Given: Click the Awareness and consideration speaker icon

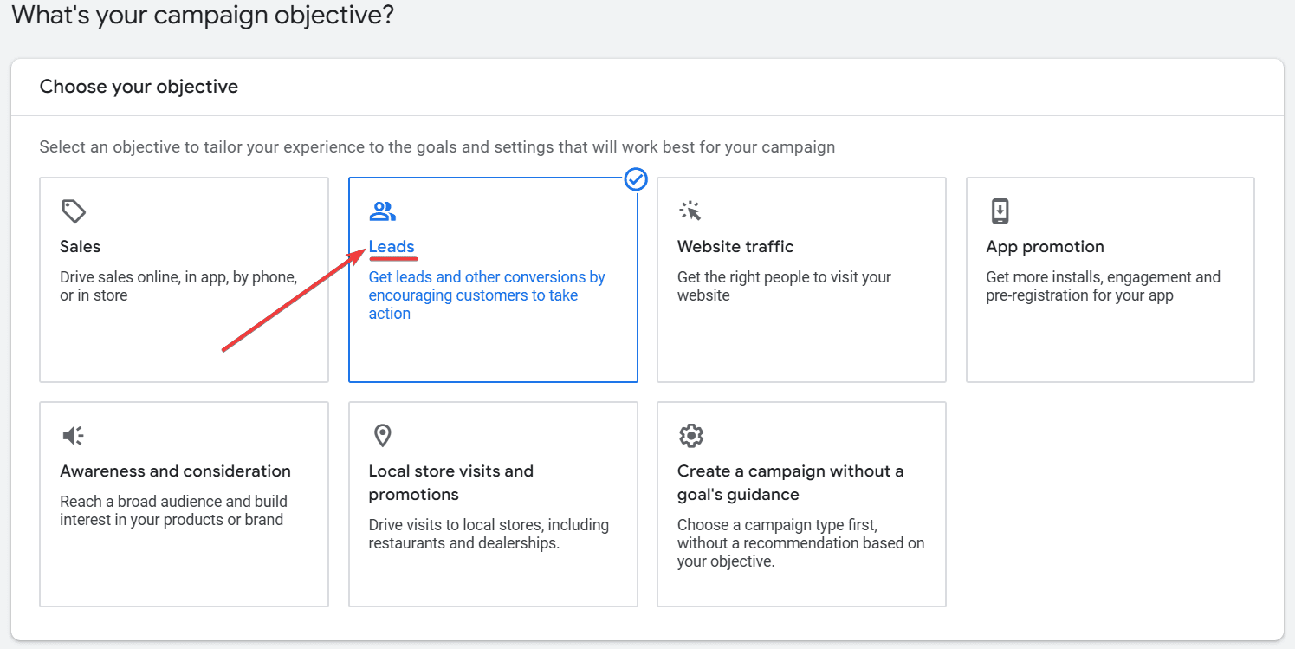Looking at the screenshot, I should pos(73,435).
